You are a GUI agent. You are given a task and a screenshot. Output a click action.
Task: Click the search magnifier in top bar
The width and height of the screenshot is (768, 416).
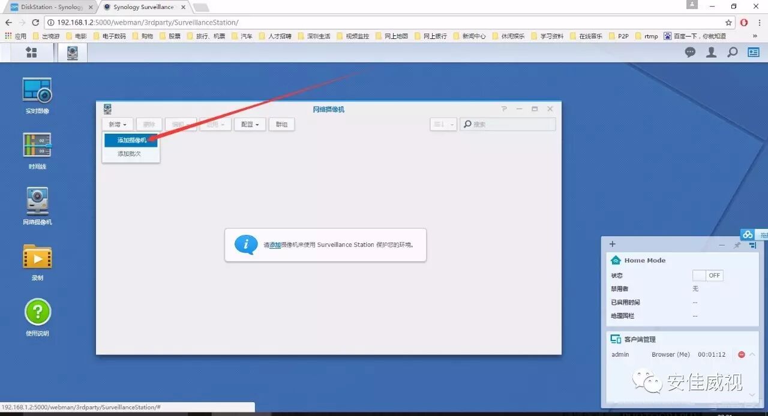[x=733, y=52]
